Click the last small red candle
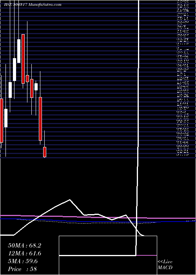Image resolution: width=196 pixels, height=275 pixels. coord(45,152)
